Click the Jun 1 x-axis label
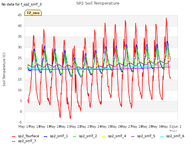 point(177,126)
